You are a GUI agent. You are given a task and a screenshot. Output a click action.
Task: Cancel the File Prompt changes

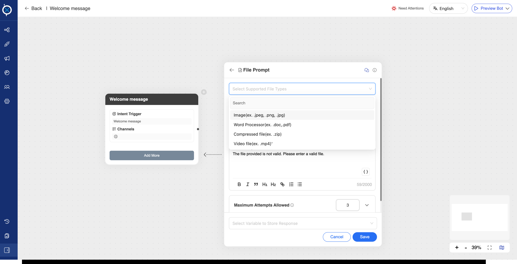(337, 237)
